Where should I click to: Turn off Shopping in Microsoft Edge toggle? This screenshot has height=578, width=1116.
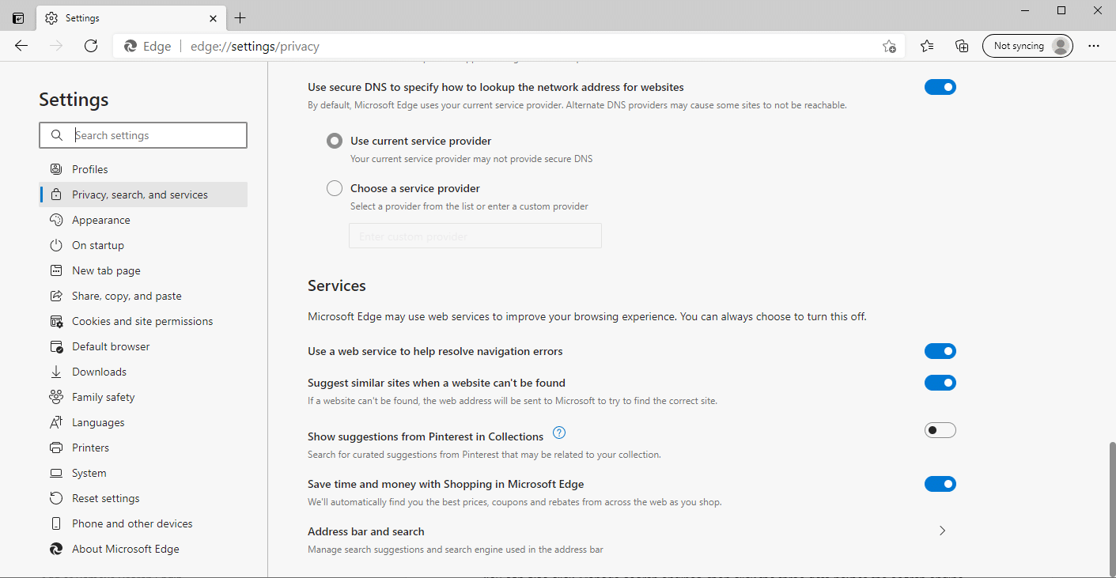940,484
